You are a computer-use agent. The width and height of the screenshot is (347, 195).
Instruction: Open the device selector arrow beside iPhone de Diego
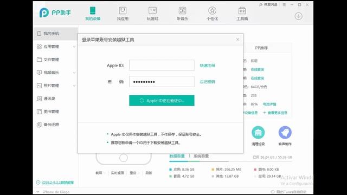click(38, 192)
